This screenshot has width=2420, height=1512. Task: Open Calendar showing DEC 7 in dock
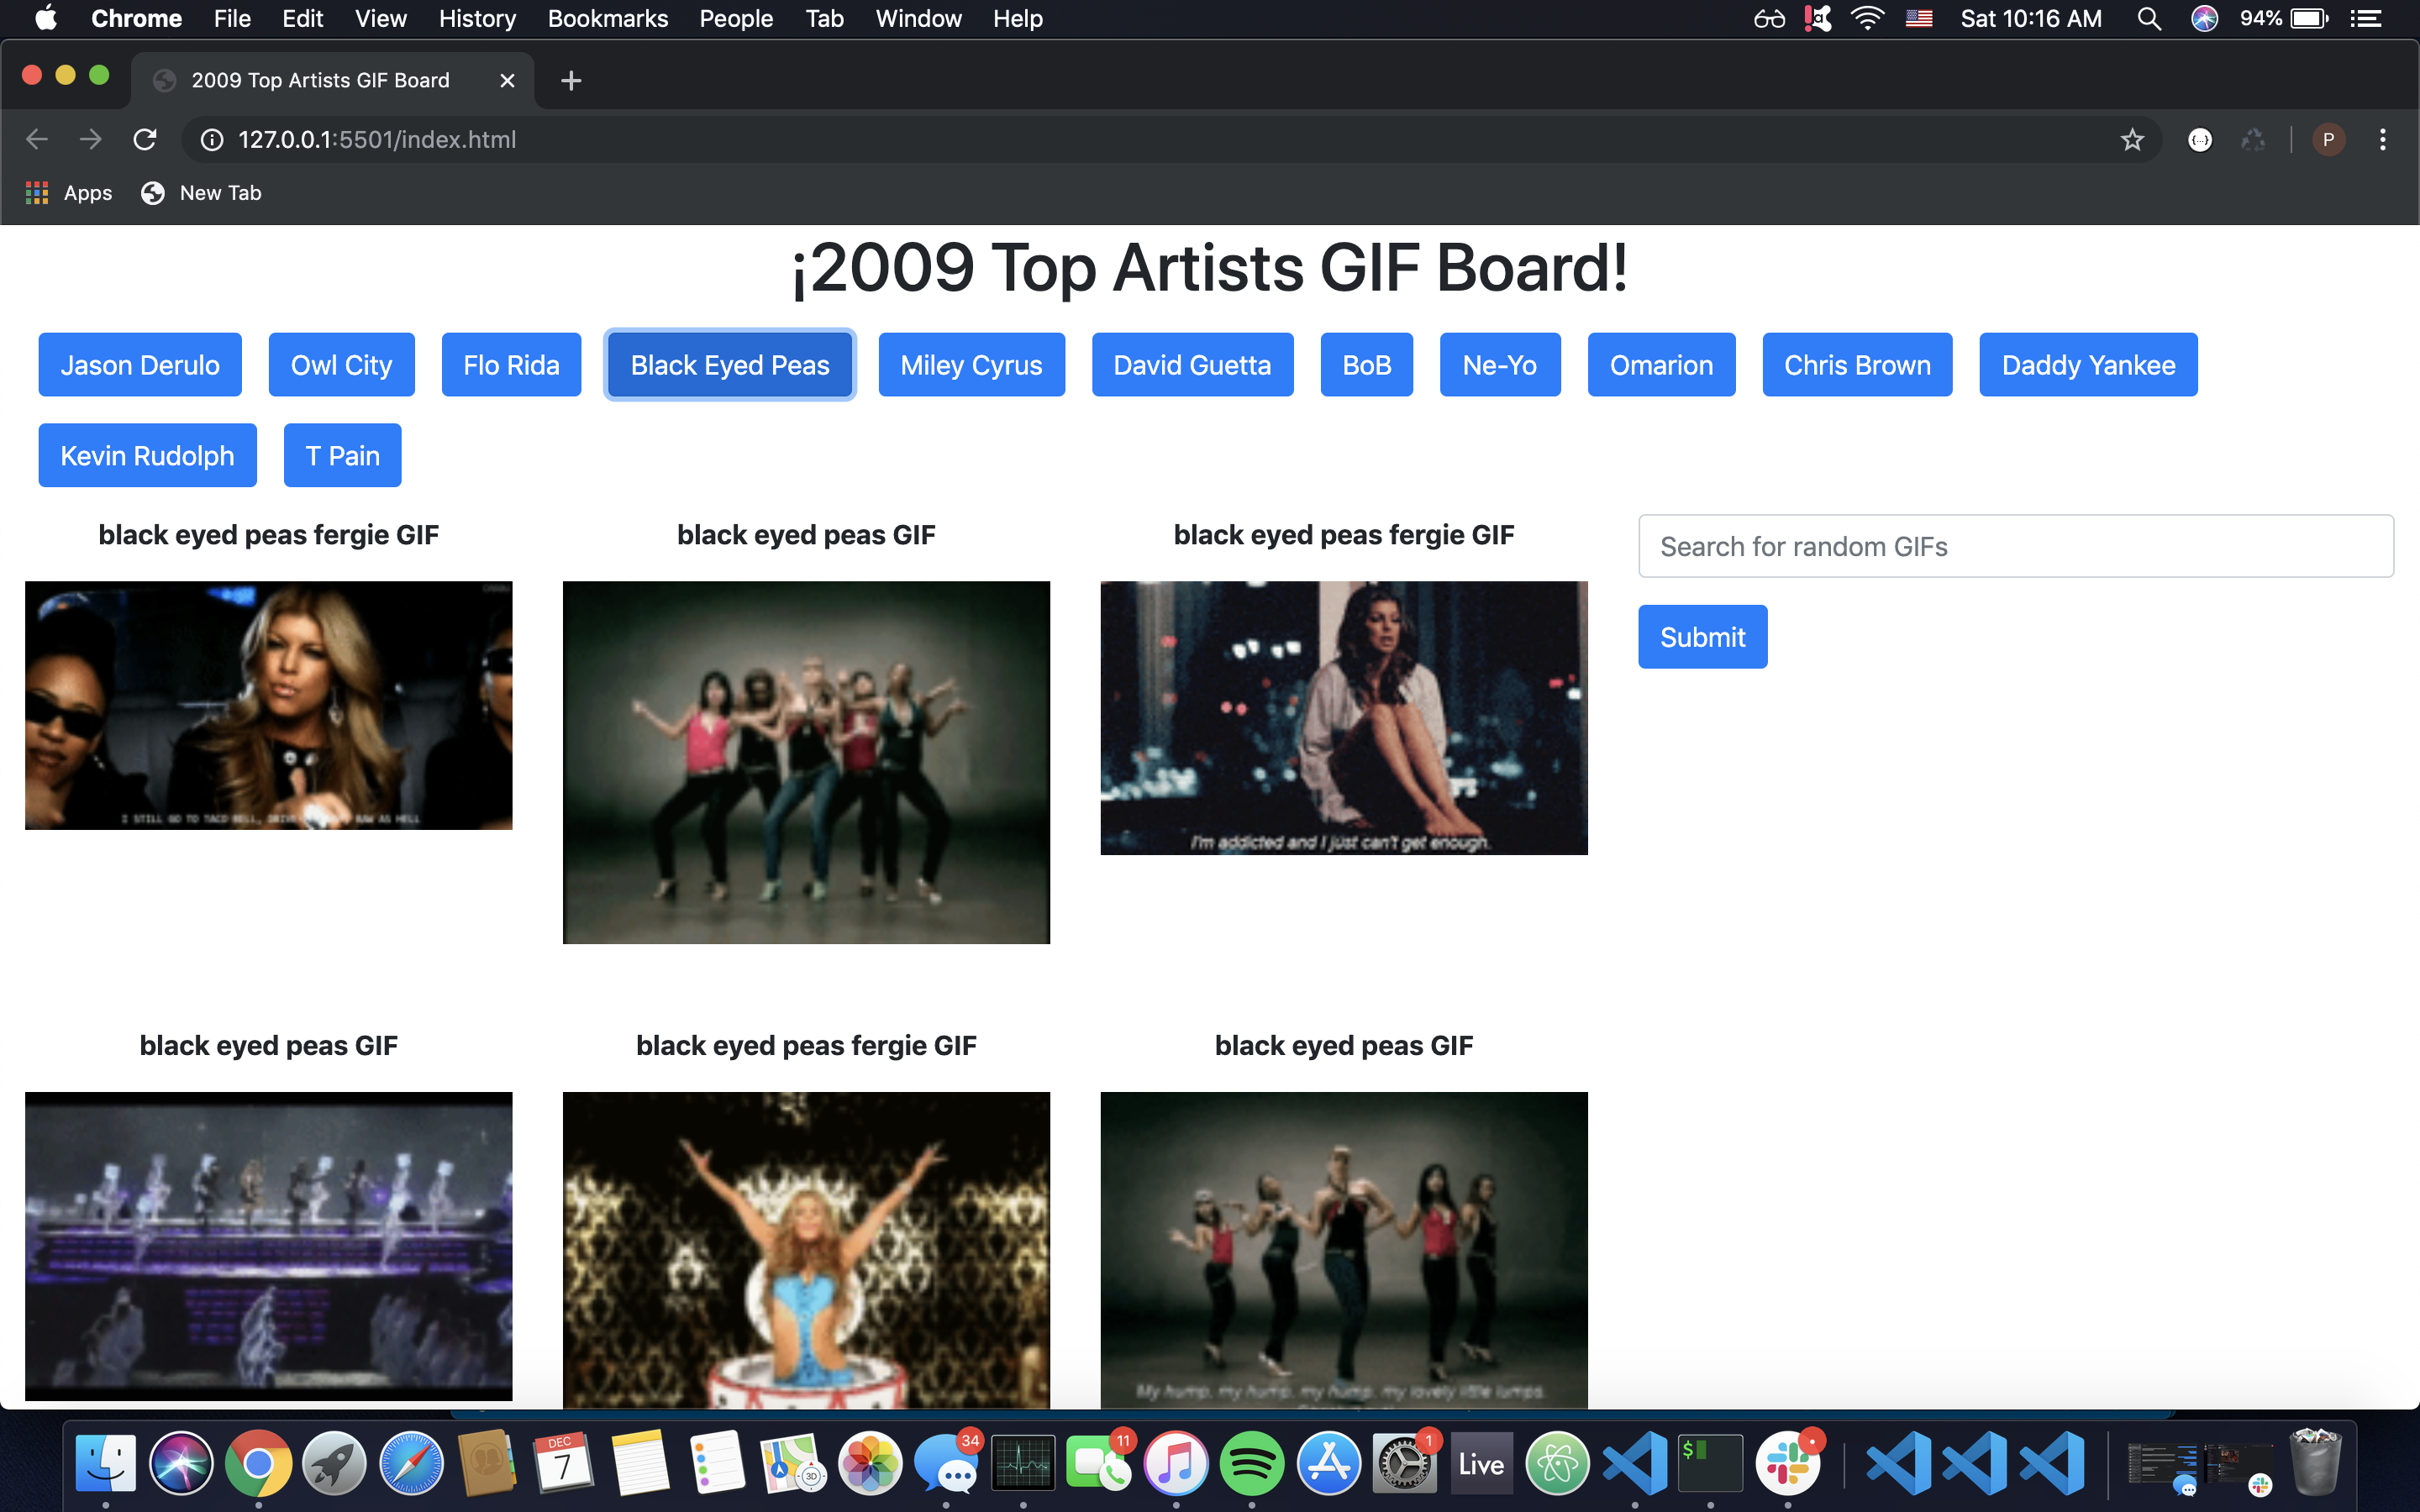point(564,1464)
